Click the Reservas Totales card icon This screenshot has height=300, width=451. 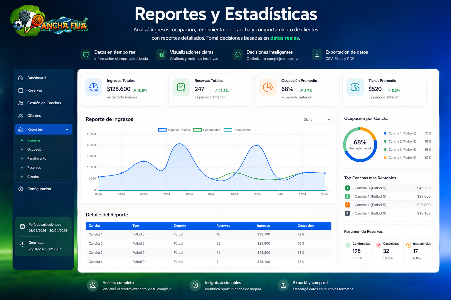[x=181, y=87]
